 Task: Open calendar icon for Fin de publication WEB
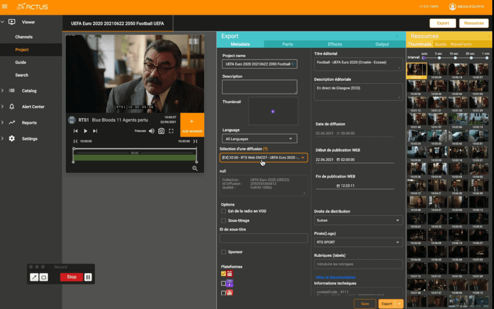338,186
